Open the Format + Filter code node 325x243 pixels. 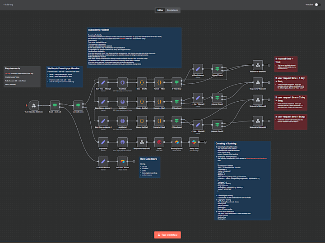click(159, 82)
